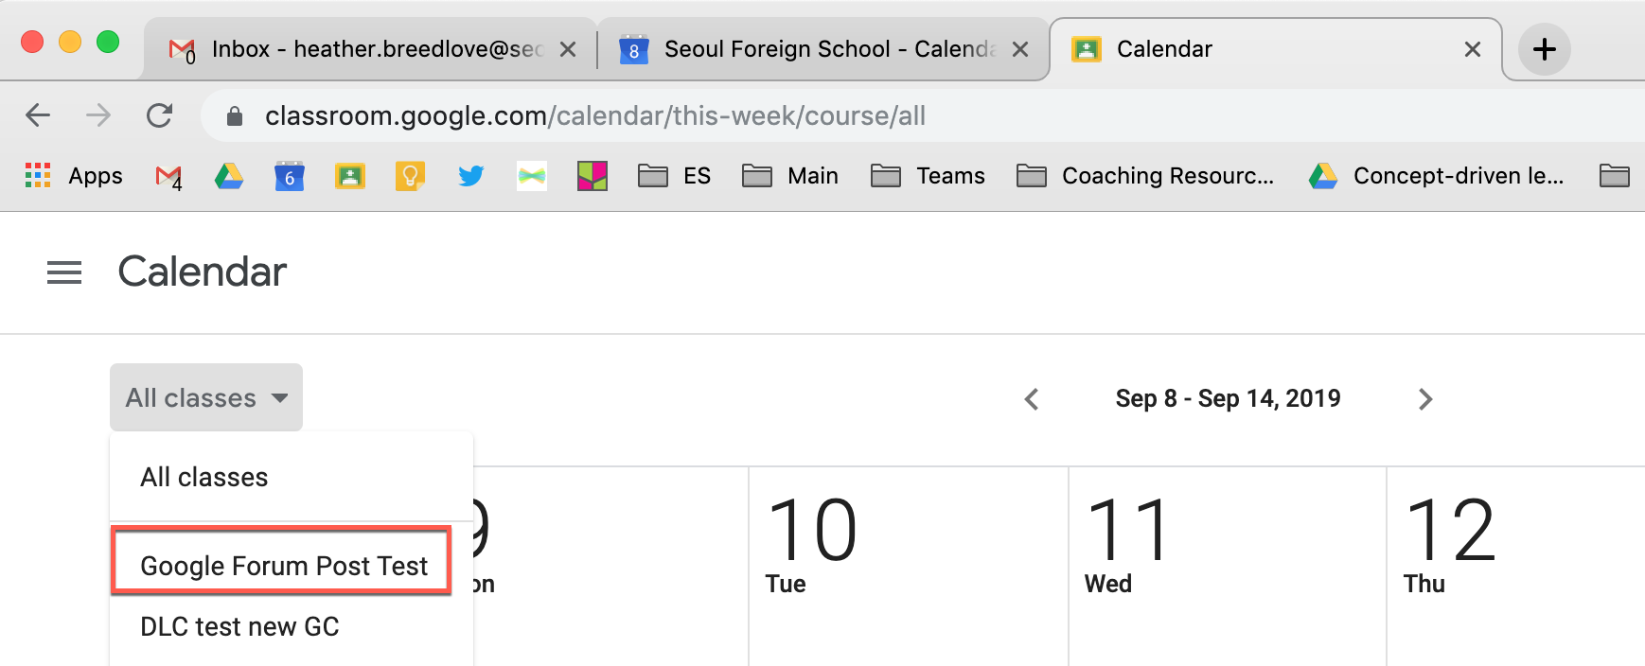The image size is (1645, 666).
Task: Open Gmail from the bookmarks bar
Action: pos(167,176)
